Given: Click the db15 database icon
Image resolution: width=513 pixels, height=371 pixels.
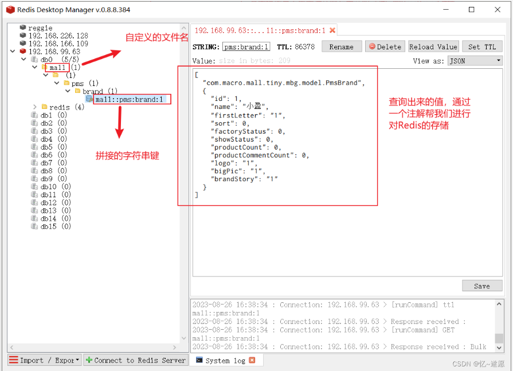Looking at the screenshot, I should tap(34, 226).
